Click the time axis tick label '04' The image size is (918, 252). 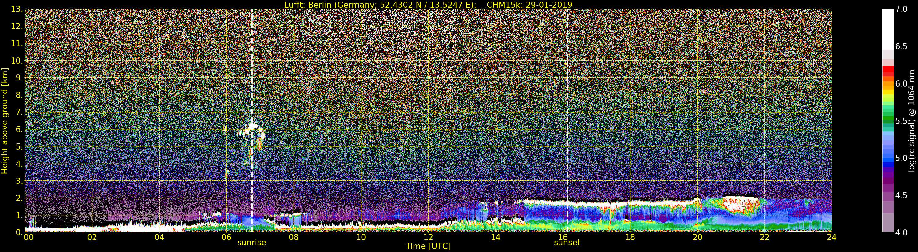[x=159, y=237]
